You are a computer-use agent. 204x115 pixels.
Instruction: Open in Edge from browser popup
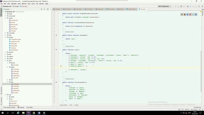(196, 14)
